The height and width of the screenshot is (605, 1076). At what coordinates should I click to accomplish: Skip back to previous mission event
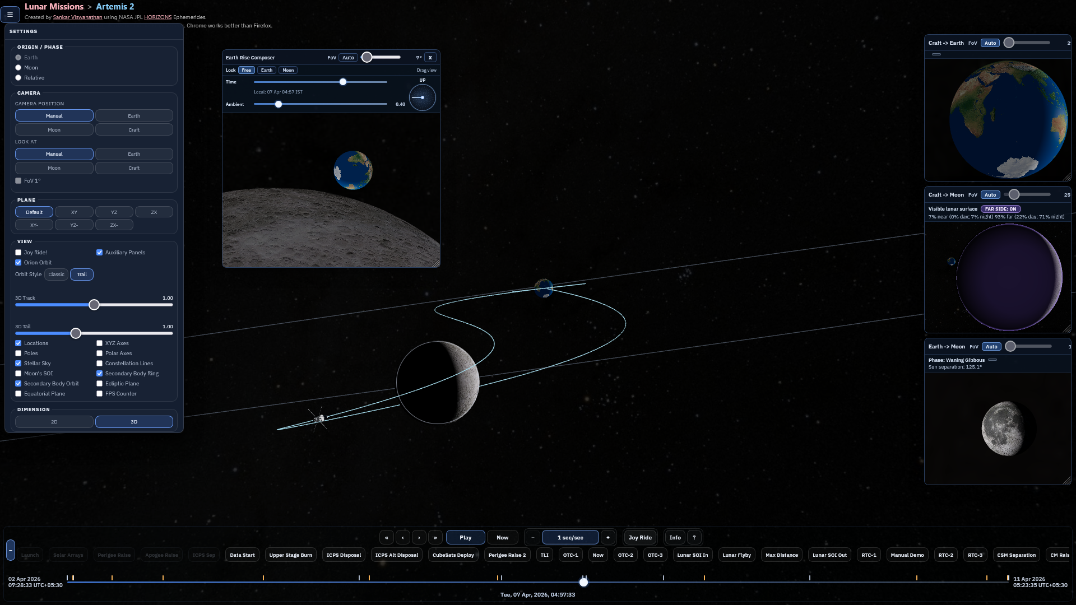(386, 537)
